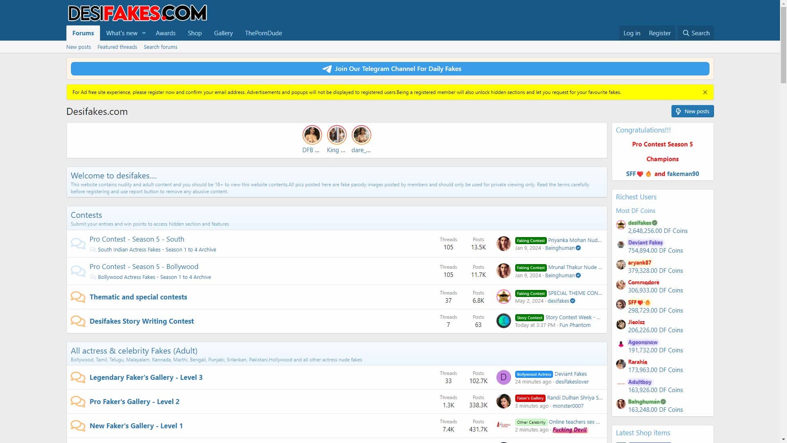The width and height of the screenshot is (787, 443).
Task: Click avatar next to Rarahie in Richest Users
Action: (x=621, y=364)
